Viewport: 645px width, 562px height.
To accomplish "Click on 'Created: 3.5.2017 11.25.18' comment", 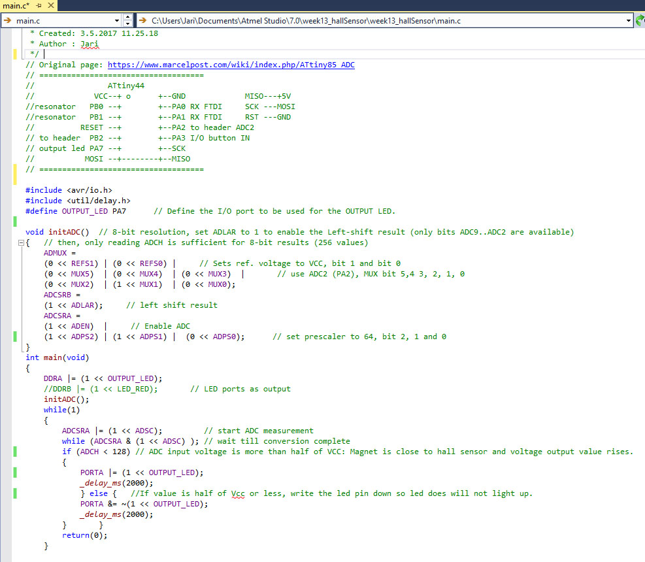I will coord(98,33).
